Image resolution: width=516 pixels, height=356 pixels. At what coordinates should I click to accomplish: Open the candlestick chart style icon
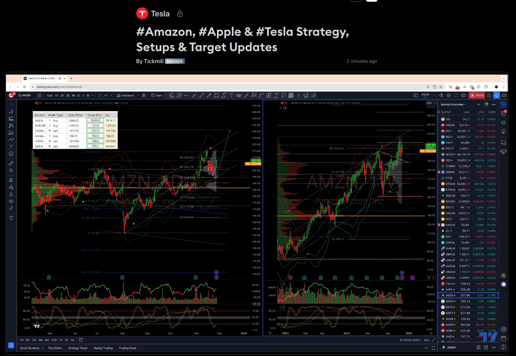[100, 95]
